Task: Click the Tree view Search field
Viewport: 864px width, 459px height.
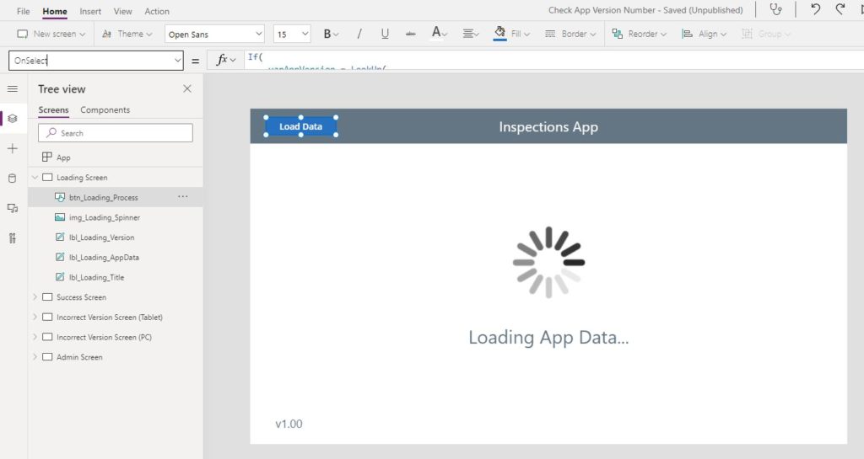Action: (x=116, y=133)
